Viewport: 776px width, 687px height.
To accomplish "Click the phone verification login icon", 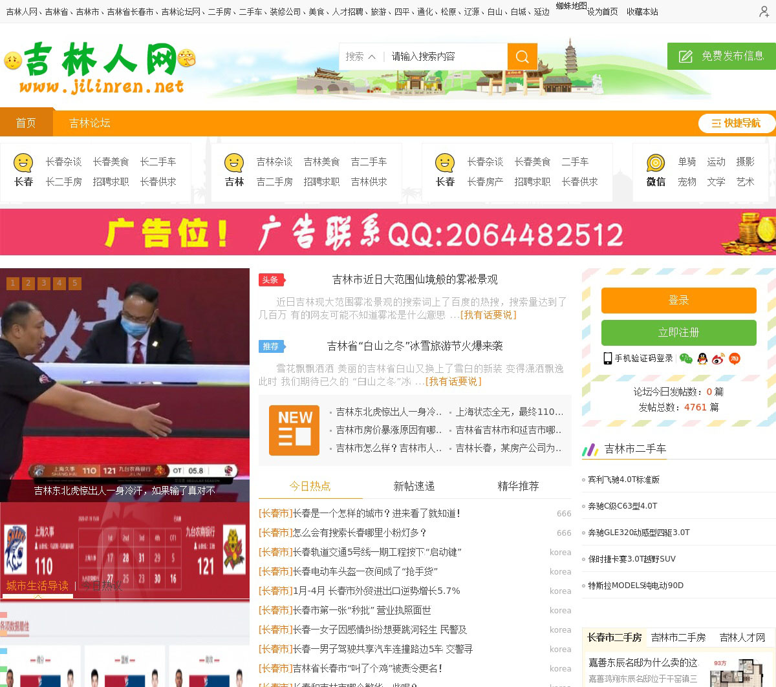I will tap(608, 359).
